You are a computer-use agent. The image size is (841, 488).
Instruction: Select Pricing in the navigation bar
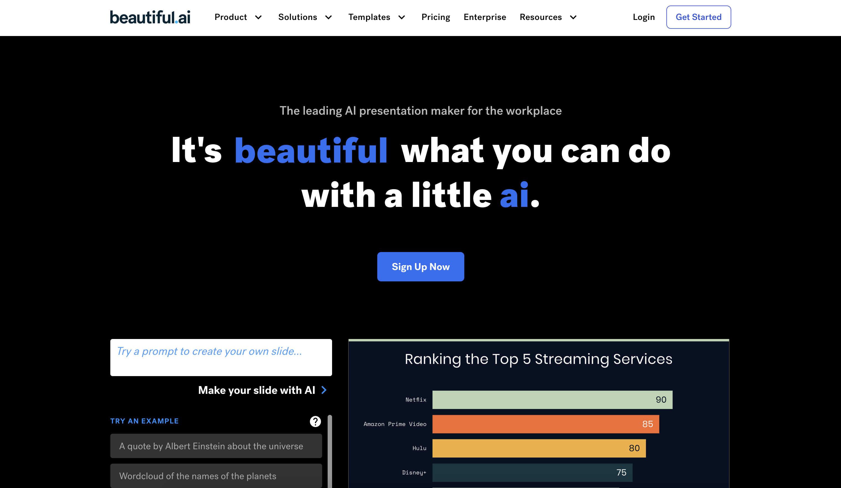[435, 17]
